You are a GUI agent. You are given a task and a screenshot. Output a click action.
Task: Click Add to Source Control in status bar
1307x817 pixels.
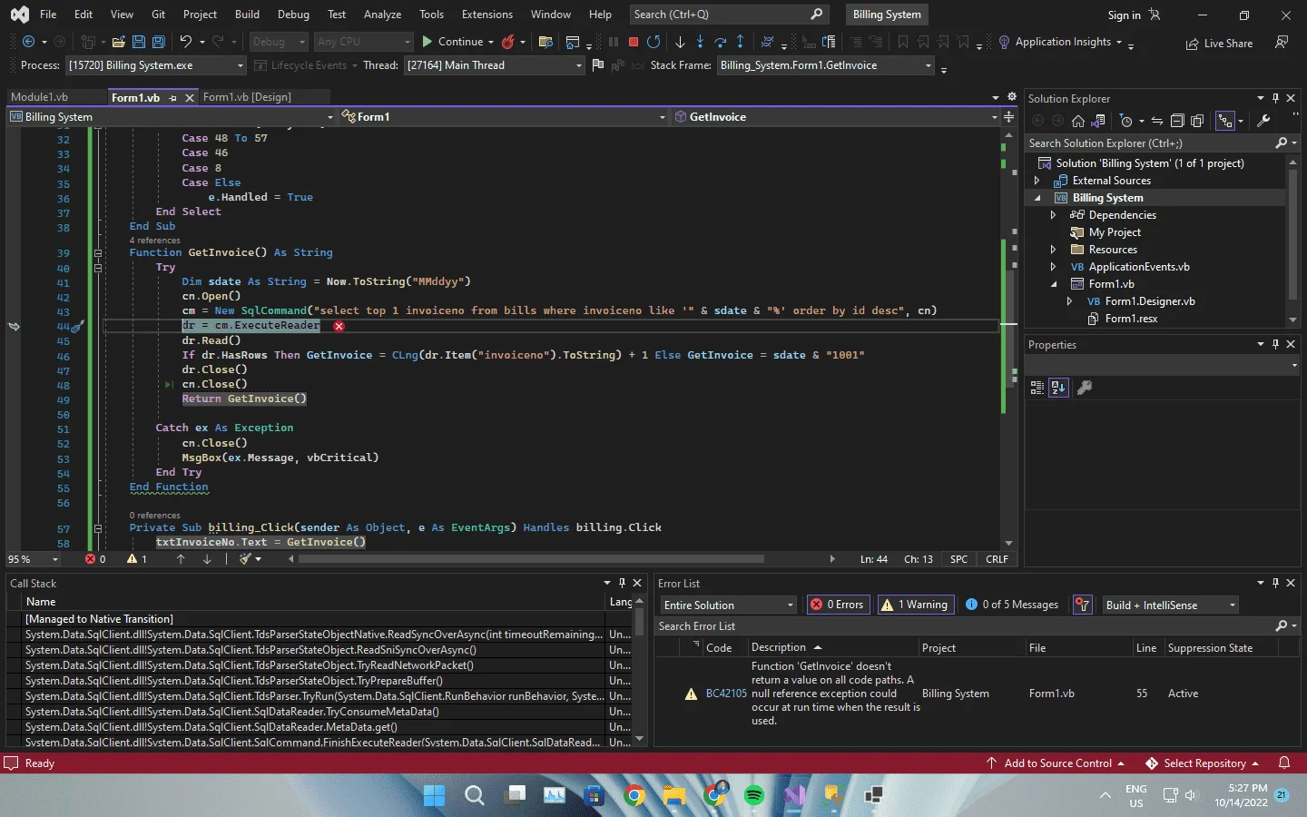tap(1056, 763)
